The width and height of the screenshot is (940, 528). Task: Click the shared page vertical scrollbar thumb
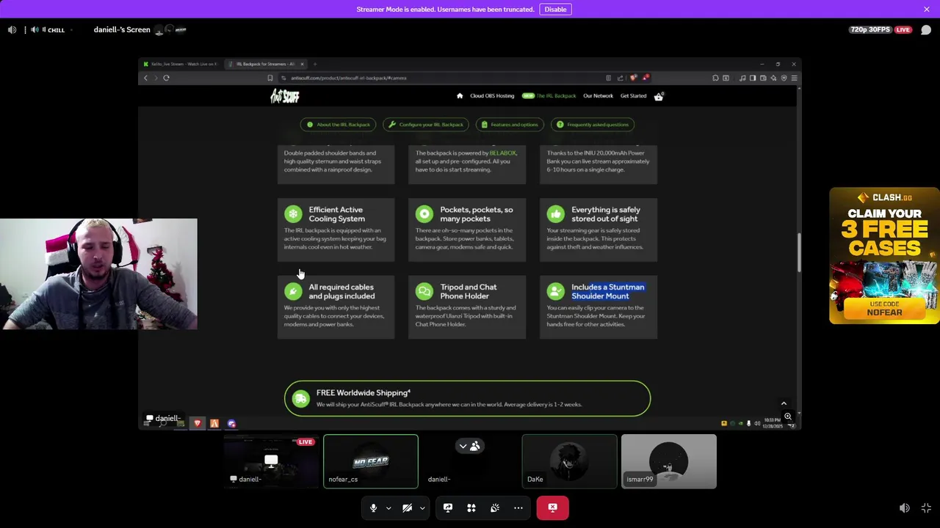[x=798, y=253]
